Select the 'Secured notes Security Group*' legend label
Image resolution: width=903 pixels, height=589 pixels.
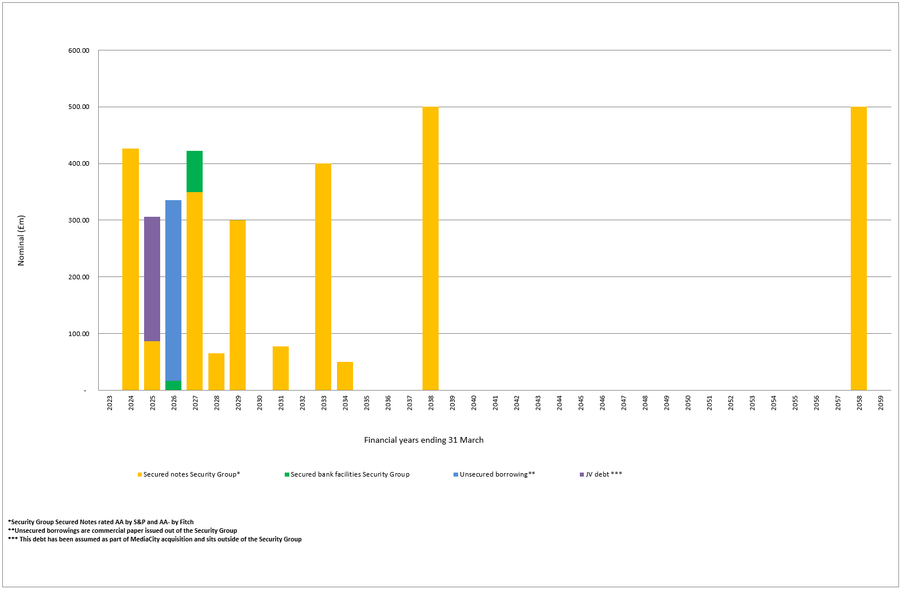[192, 474]
